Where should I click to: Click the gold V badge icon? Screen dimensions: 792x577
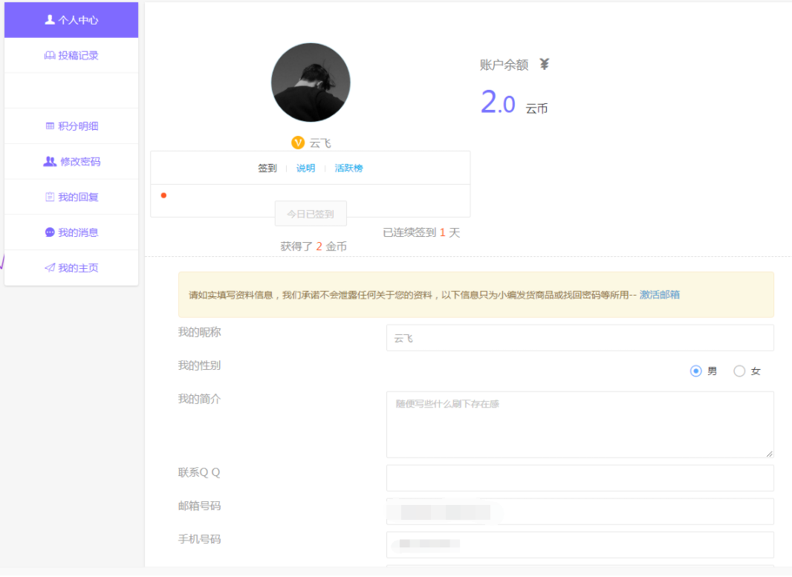pyautogui.click(x=298, y=143)
